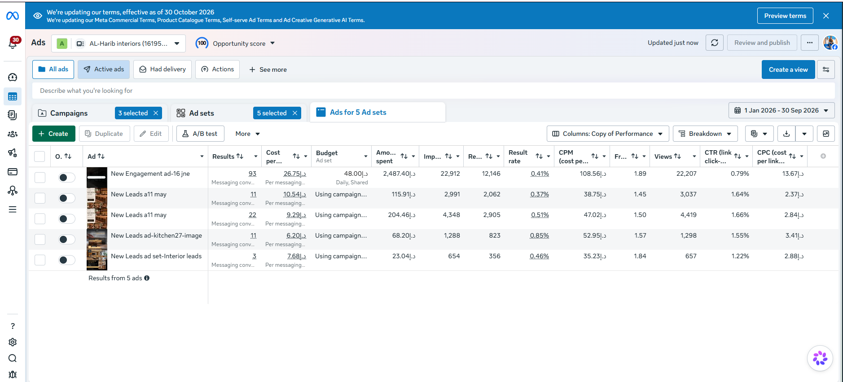Switch to the Campaigns tab
The height and width of the screenshot is (382, 843).
point(69,113)
